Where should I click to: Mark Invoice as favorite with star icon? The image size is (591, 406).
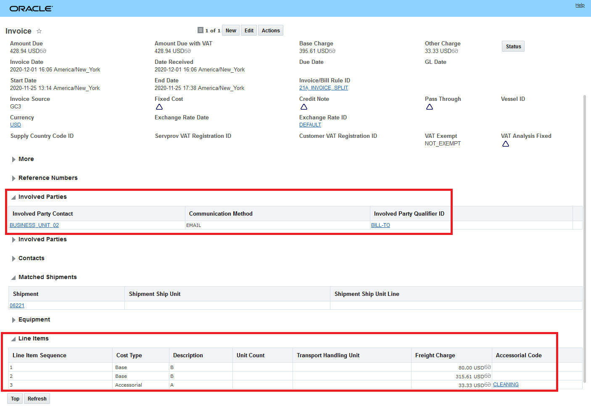pos(39,31)
